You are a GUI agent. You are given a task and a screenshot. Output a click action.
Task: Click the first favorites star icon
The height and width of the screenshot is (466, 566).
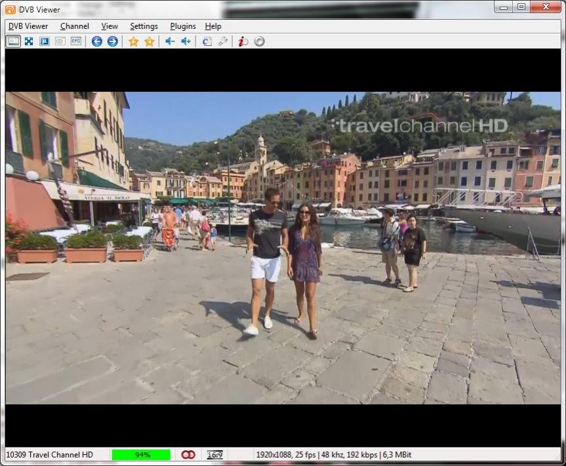click(134, 41)
